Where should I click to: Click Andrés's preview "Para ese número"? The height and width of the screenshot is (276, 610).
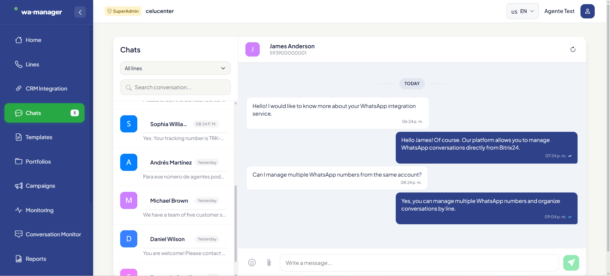coord(184,177)
